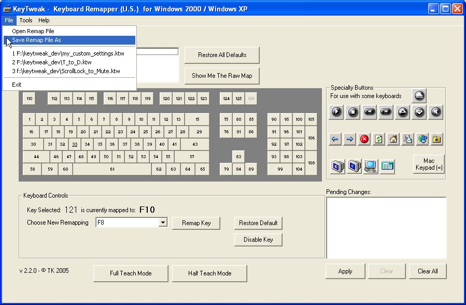Click the KeyTweak keyboard icon in title bar

click(7, 9)
